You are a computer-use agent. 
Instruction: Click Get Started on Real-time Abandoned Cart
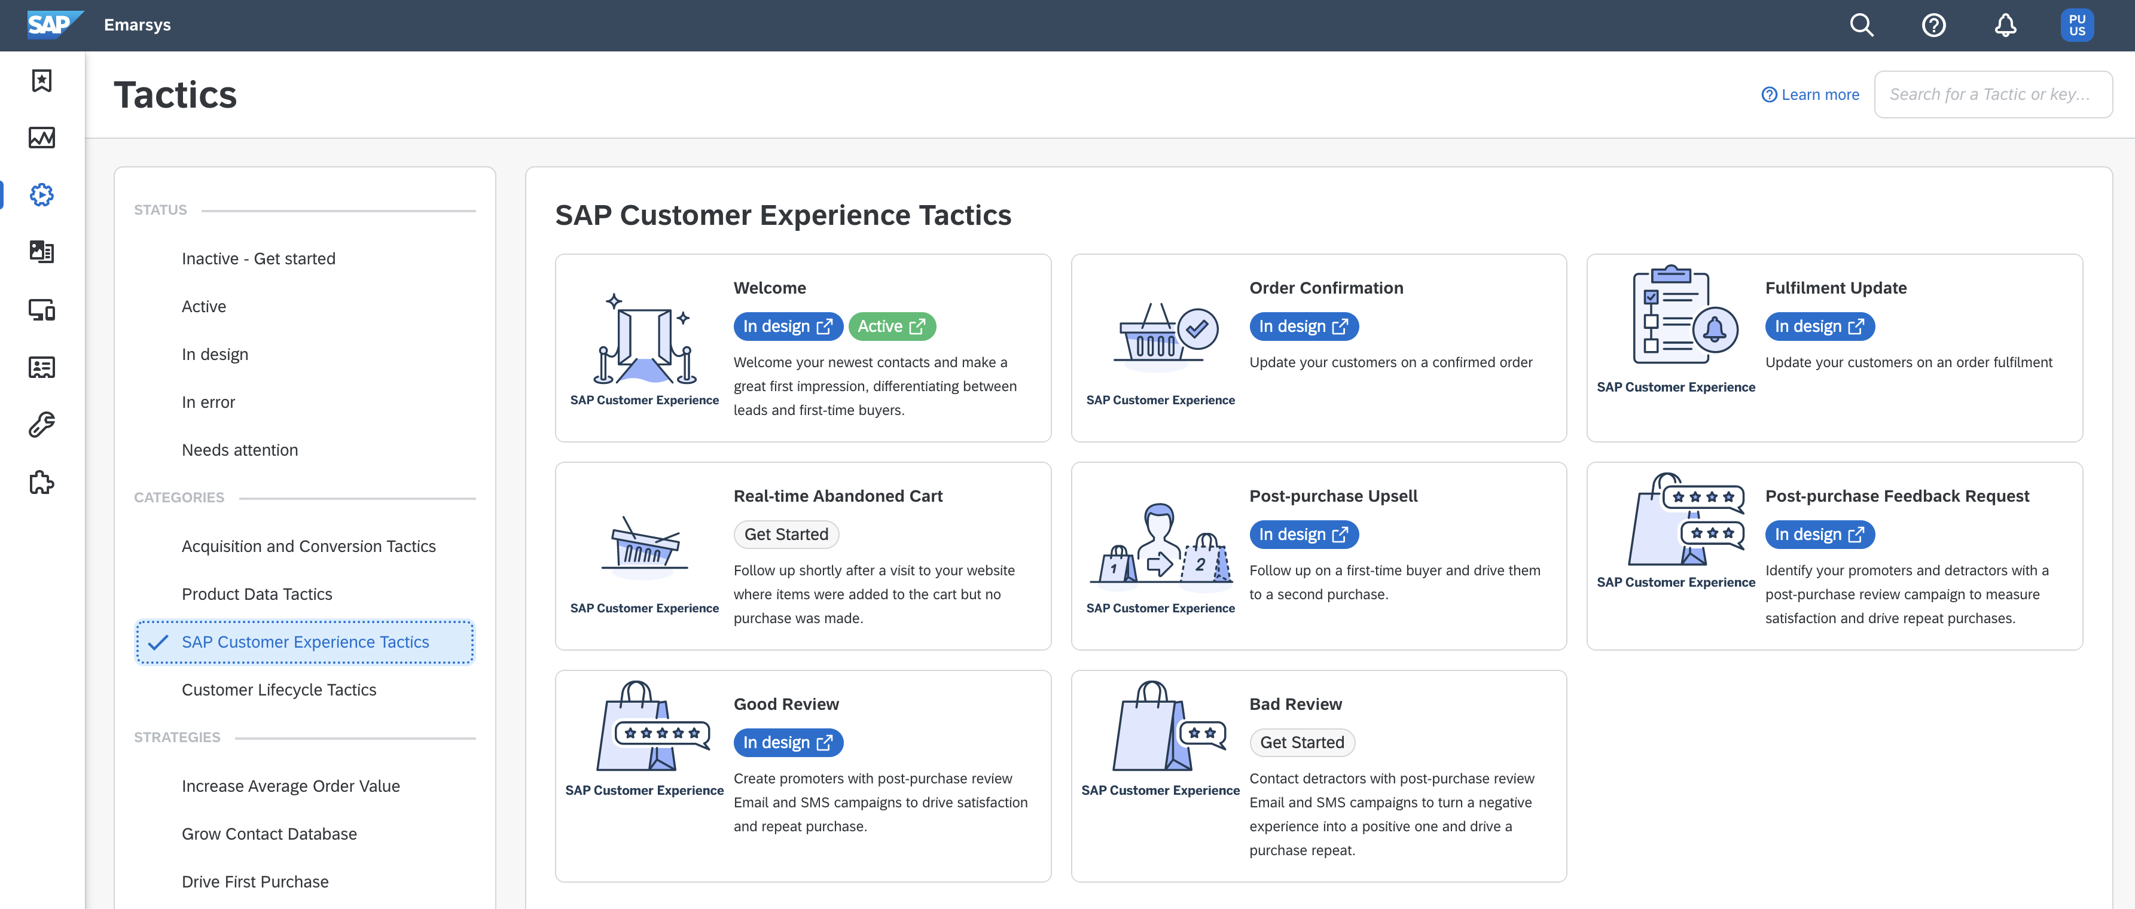[x=787, y=533]
